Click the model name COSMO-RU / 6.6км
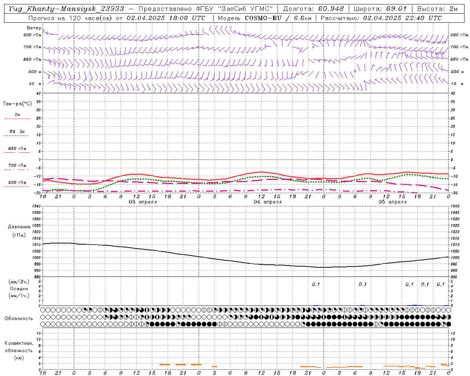The image size is (470, 376). coord(278,18)
